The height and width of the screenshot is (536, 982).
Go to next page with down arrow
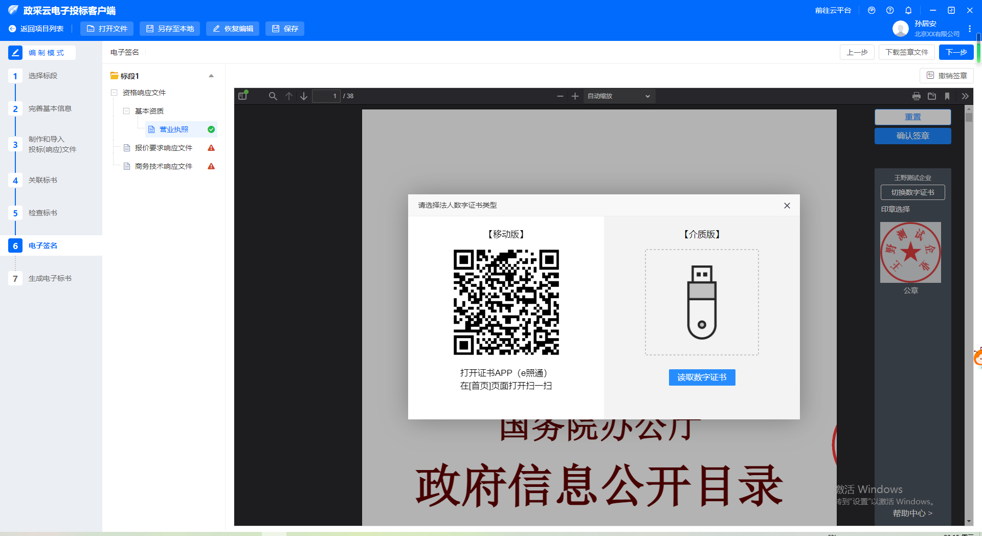(x=304, y=96)
